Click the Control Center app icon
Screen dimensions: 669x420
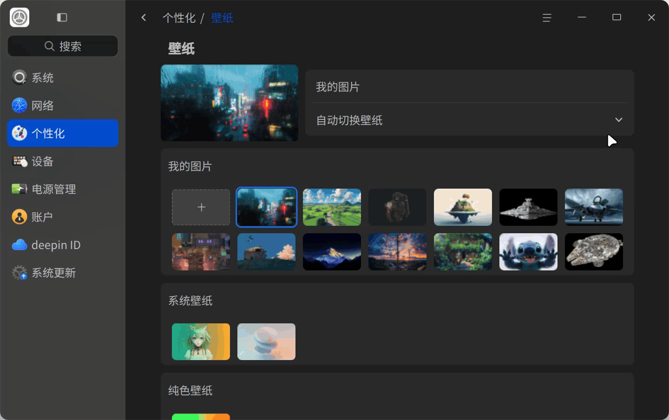coord(20,18)
